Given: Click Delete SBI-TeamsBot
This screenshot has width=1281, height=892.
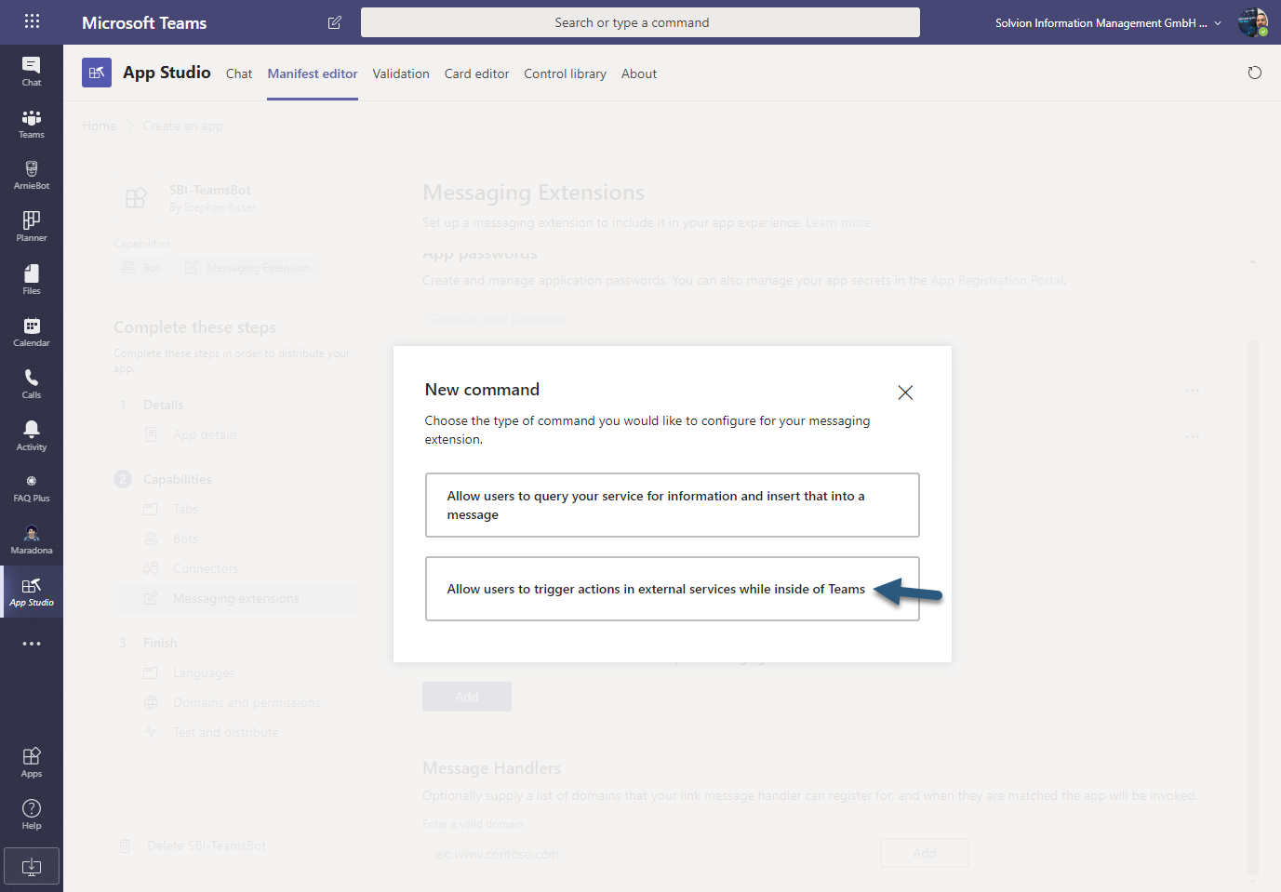Looking at the screenshot, I should (x=207, y=845).
